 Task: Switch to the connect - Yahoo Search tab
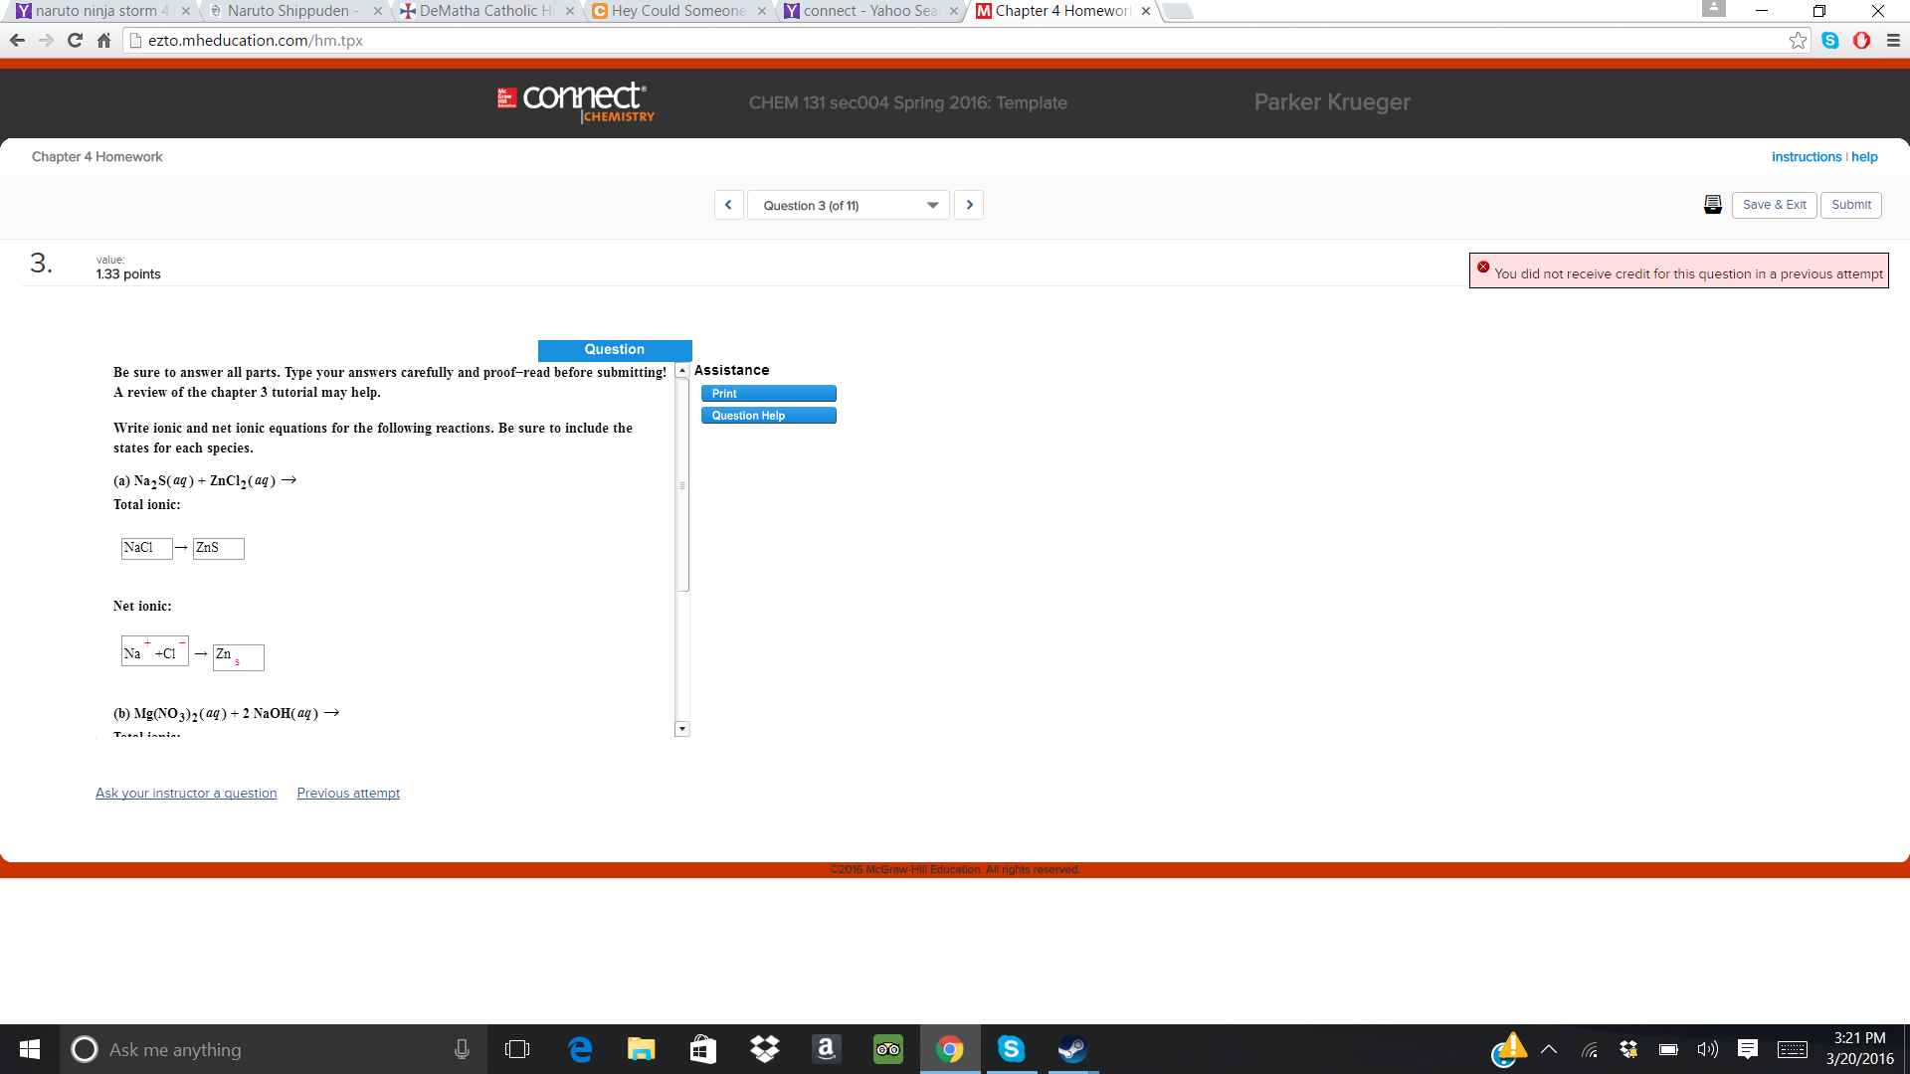pyautogui.click(x=869, y=11)
